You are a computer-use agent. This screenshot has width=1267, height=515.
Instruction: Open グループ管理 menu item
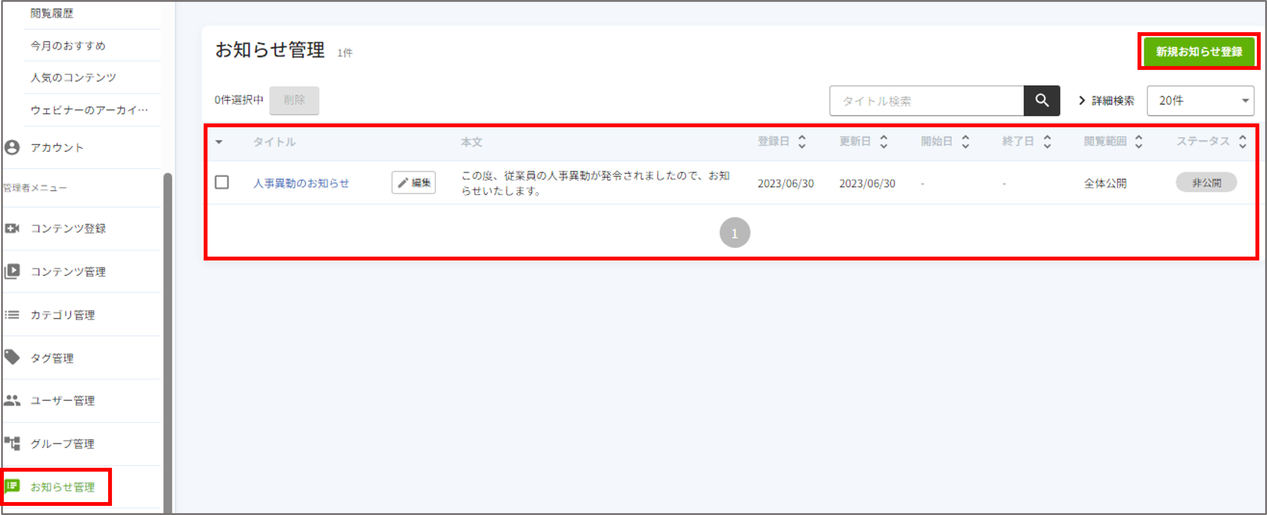pyautogui.click(x=63, y=444)
